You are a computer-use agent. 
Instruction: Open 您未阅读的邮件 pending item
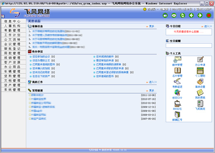pyautogui.click(x=105, y=56)
